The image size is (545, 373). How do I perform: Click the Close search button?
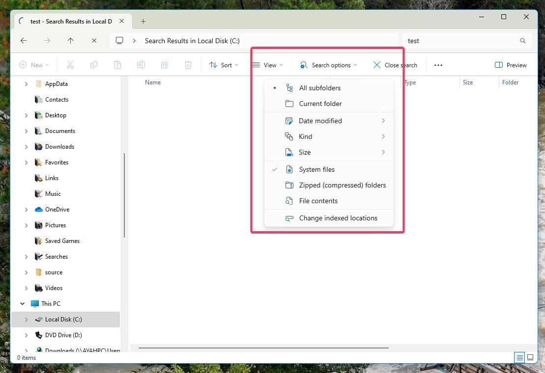point(395,65)
